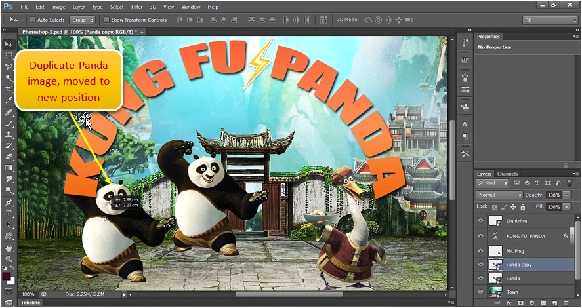Image resolution: width=582 pixels, height=308 pixels.
Task: Expand effects on KUNG FU PANDA layer
Action: [572, 236]
